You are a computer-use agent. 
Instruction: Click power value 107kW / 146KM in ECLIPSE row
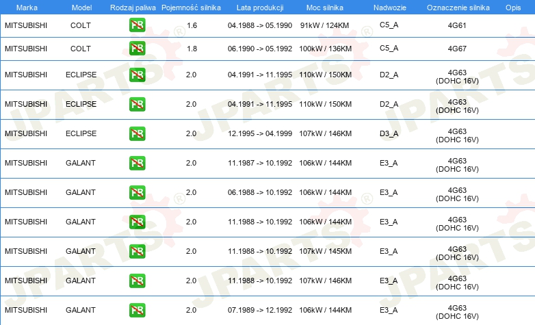[x=325, y=133]
